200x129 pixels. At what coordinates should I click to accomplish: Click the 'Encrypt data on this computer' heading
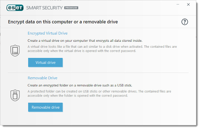(x=63, y=22)
